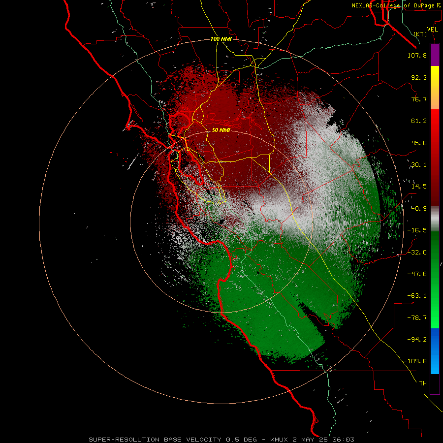
Task: Click the '61.2' legend value
Action: (419, 121)
